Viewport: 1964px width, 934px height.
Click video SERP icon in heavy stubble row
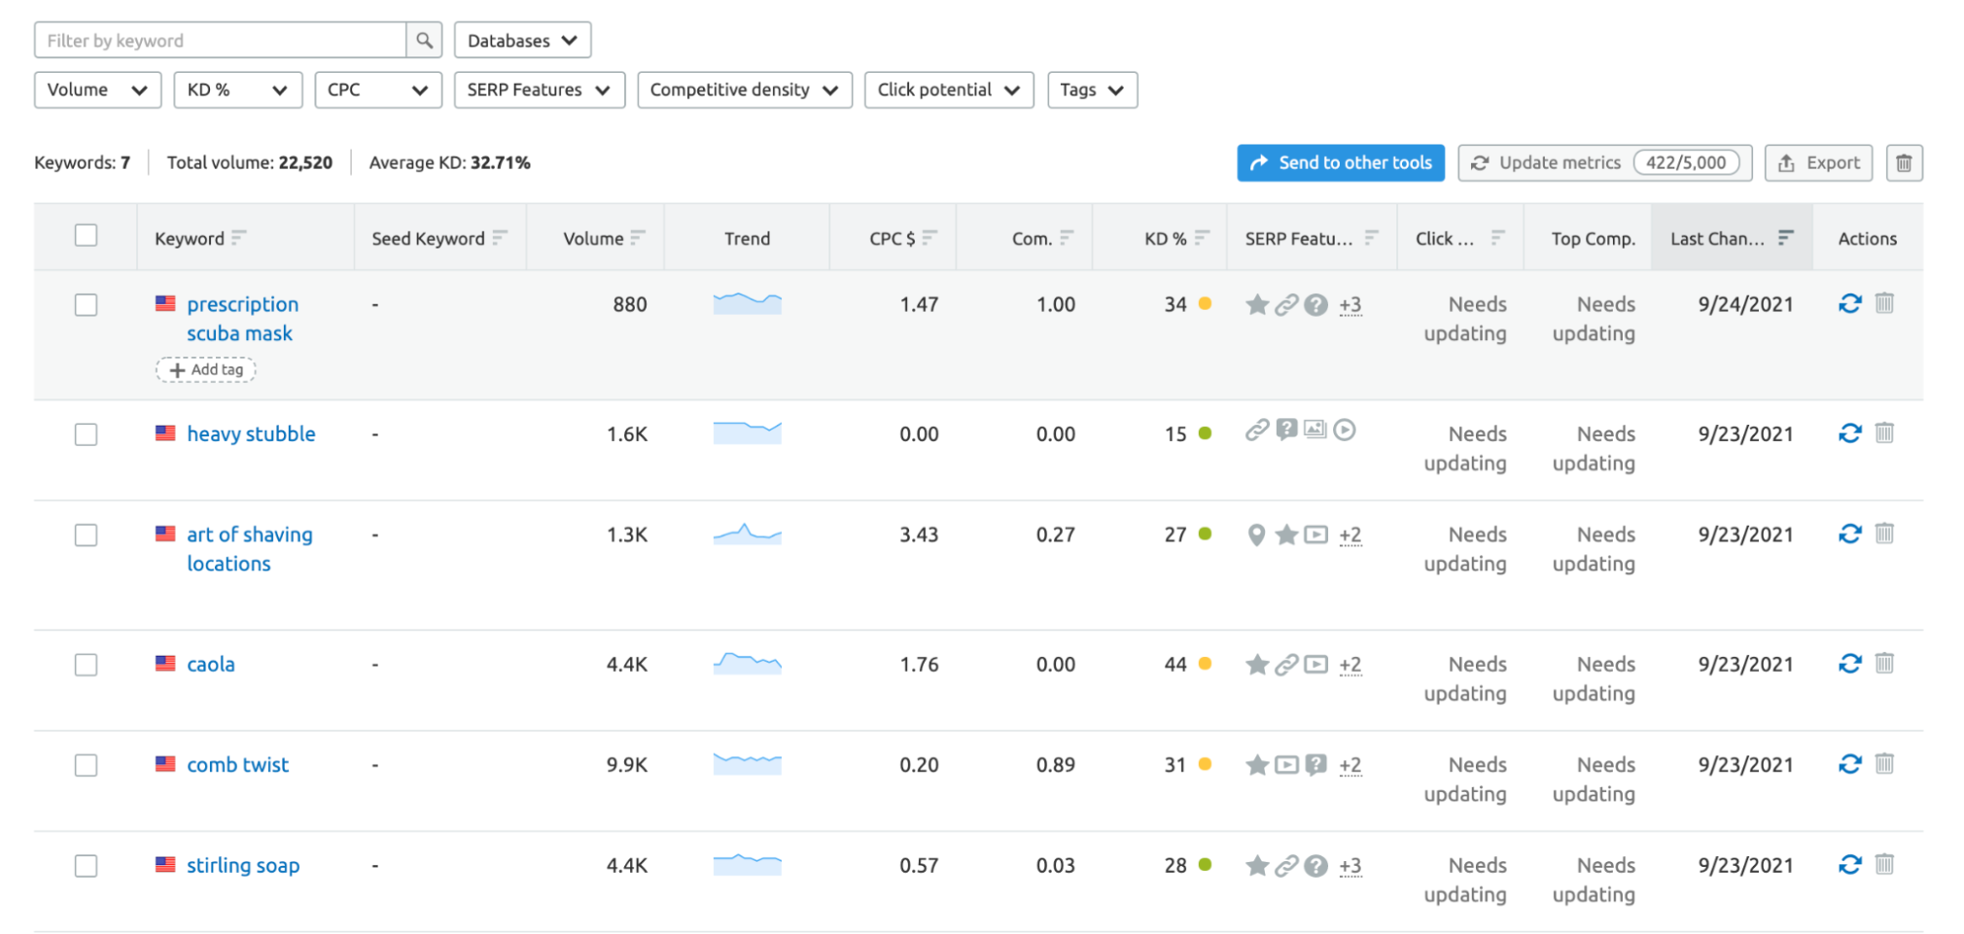click(1345, 430)
